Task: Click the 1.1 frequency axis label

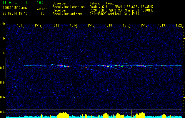Action: pos(2,38)
